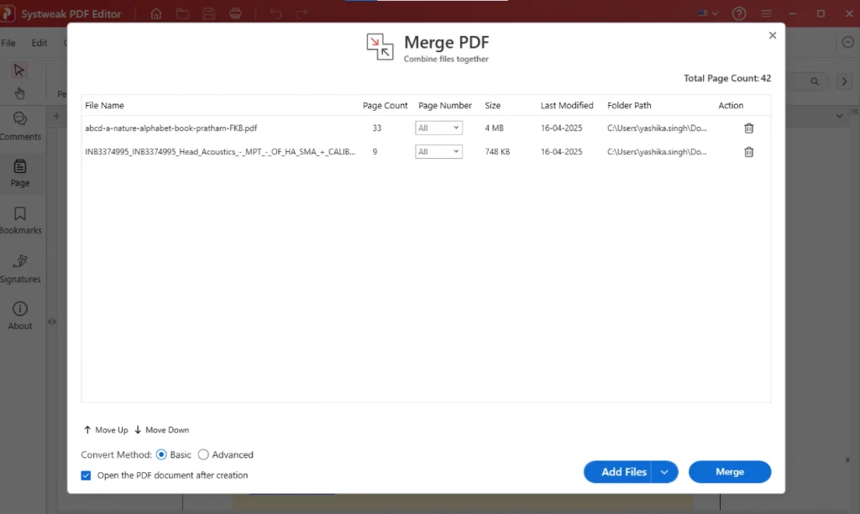Expand the Add Files dropdown arrow
Image resolution: width=860 pixels, height=514 pixels.
pyautogui.click(x=664, y=471)
